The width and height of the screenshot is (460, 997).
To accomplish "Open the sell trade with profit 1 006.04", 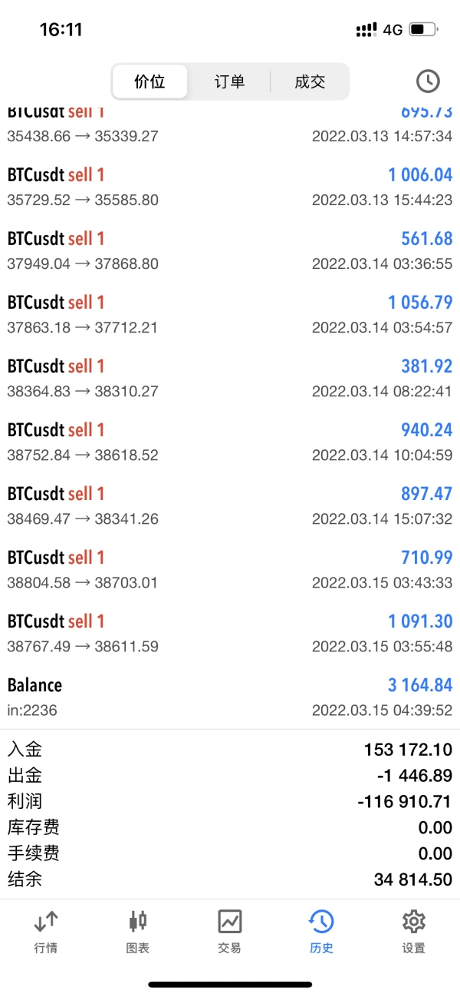I will [x=230, y=187].
